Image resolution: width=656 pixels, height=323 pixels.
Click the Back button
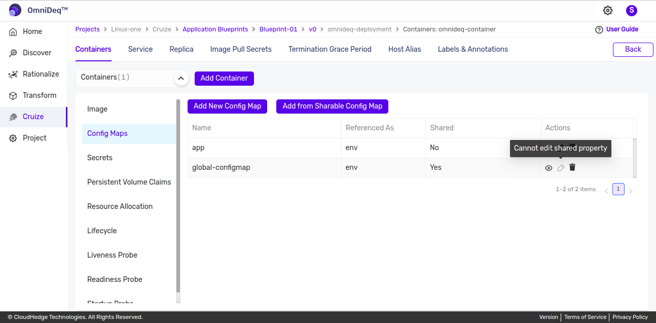pyautogui.click(x=633, y=49)
